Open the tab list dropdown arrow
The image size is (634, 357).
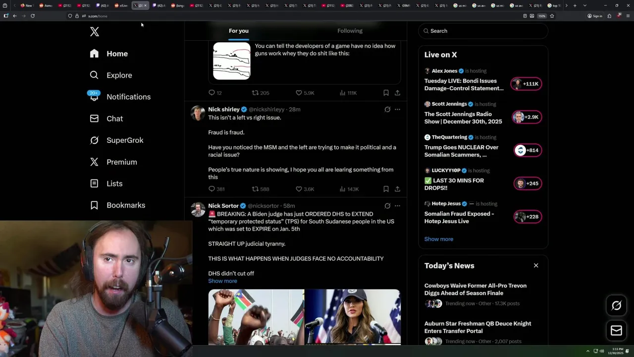pyautogui.click(x=585, y=5)
